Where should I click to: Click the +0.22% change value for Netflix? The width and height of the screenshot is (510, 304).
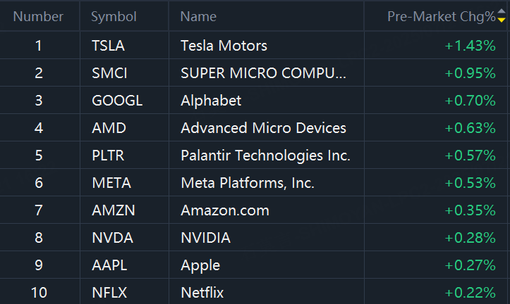(470, 293)
